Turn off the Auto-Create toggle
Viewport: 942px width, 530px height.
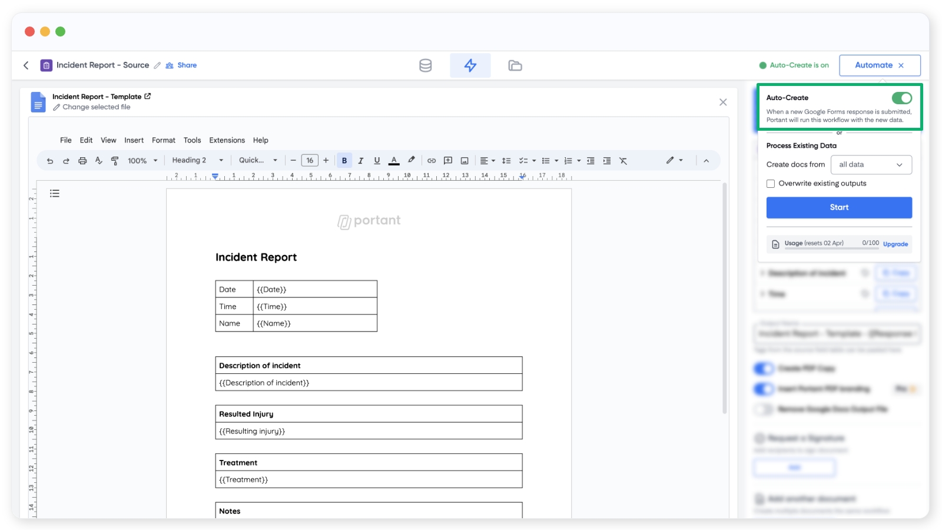tap(901, 98)
